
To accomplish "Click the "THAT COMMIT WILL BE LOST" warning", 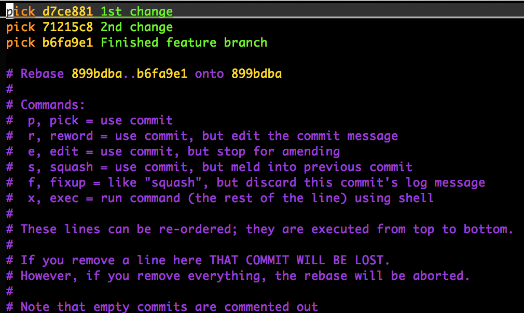I will coord(299,260).
